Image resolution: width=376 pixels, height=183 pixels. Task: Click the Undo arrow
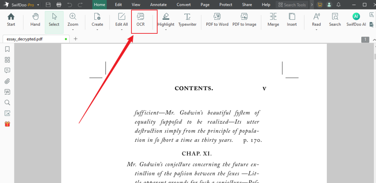pyautogui.click(x=69, y=4)
